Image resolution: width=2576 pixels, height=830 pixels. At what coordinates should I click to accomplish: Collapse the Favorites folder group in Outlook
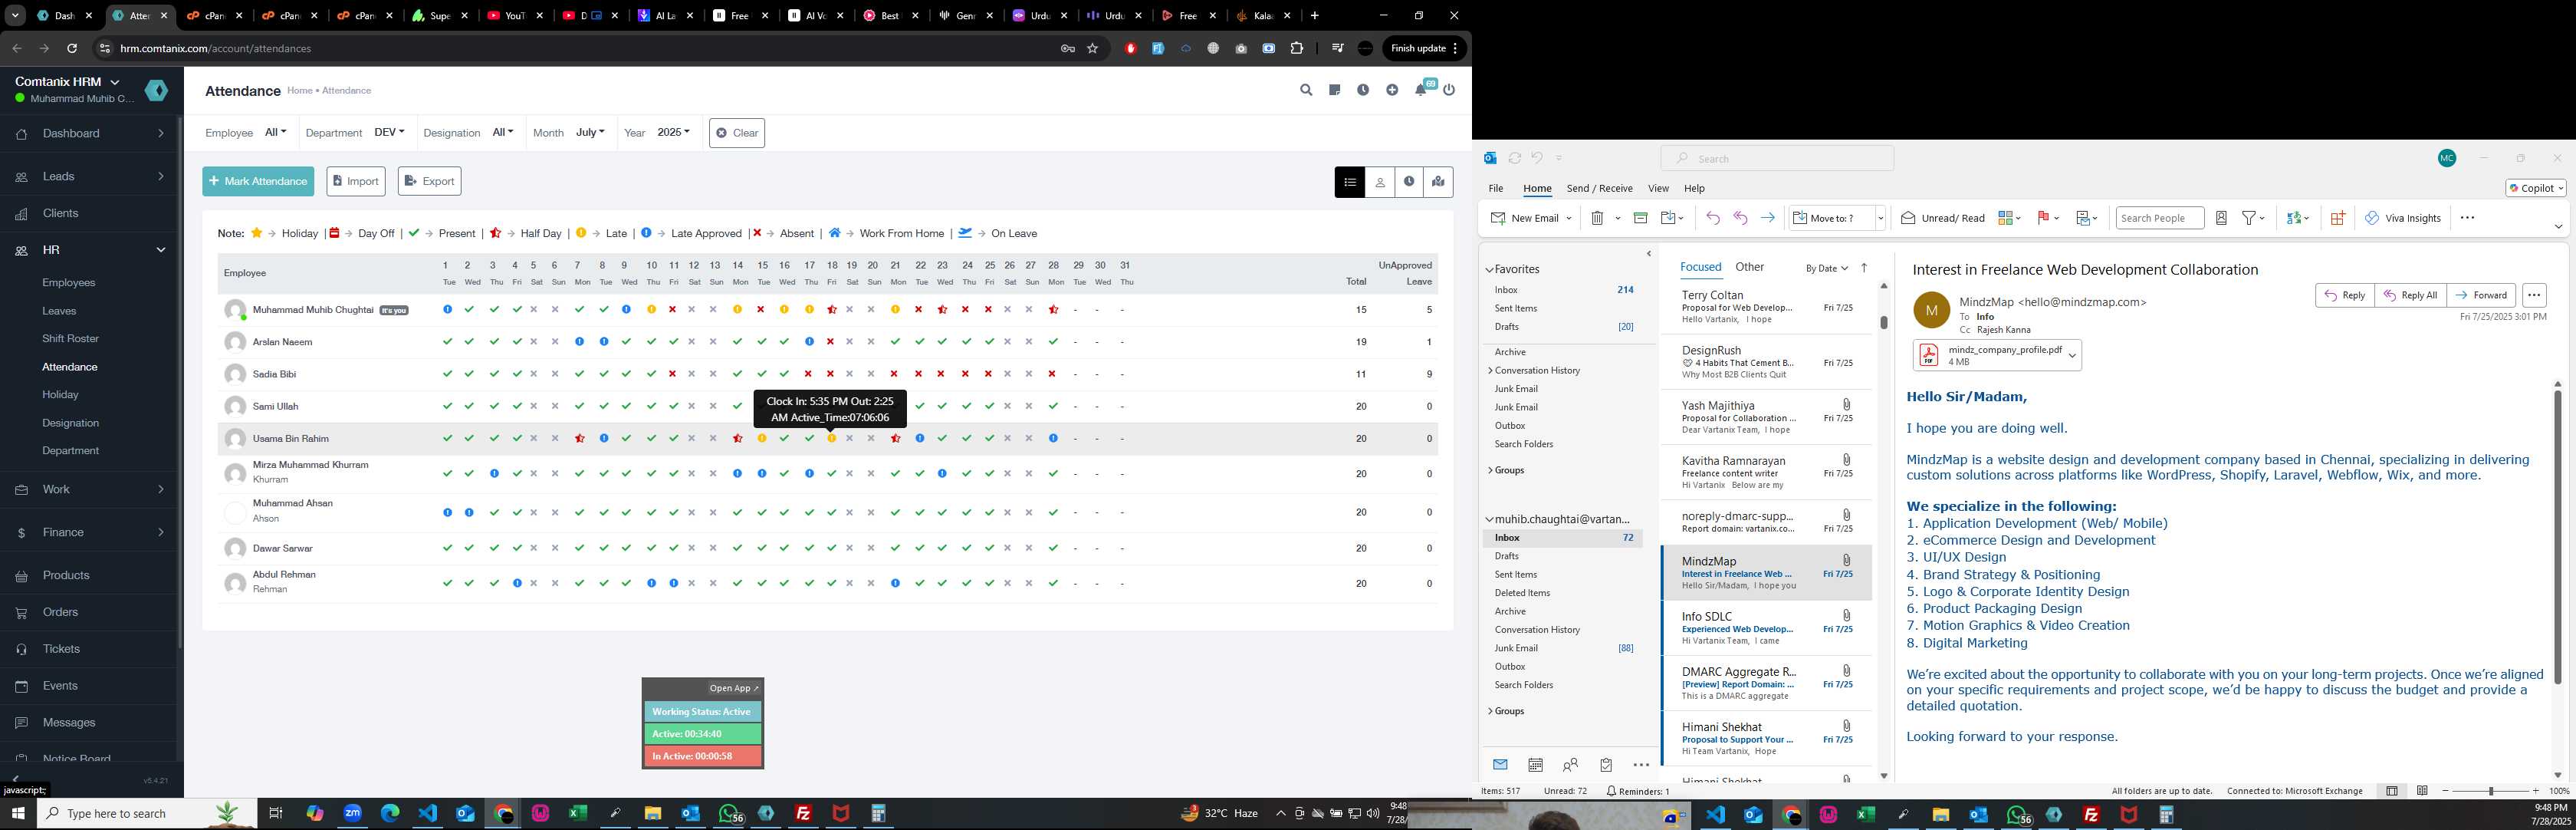(x=1489, y=269)
